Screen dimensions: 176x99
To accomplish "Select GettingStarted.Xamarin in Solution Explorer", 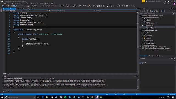I will (151, 24).
